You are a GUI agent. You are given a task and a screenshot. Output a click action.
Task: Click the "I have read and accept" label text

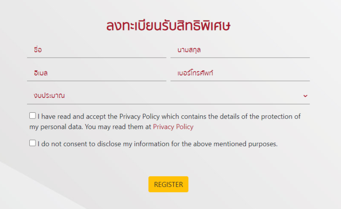tap(165, 122)
